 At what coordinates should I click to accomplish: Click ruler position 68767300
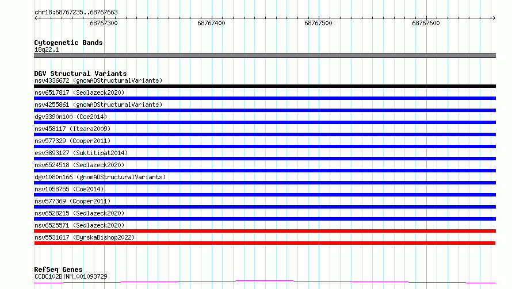tap(104, 23)
